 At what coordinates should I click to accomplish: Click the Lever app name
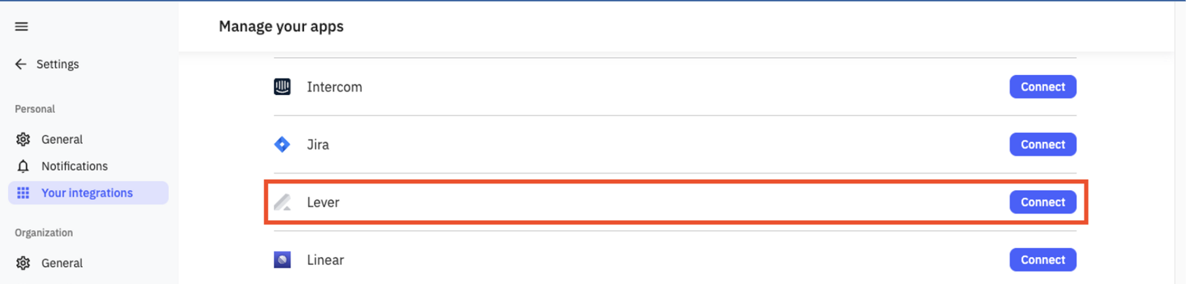coord(323,202)
